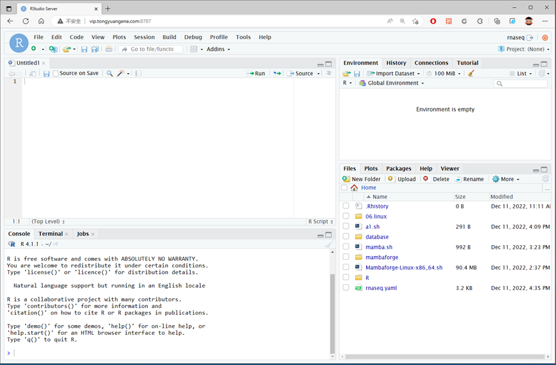Show document in new window icon
Screen dimensions: 556x365
[x=33, y=73]
